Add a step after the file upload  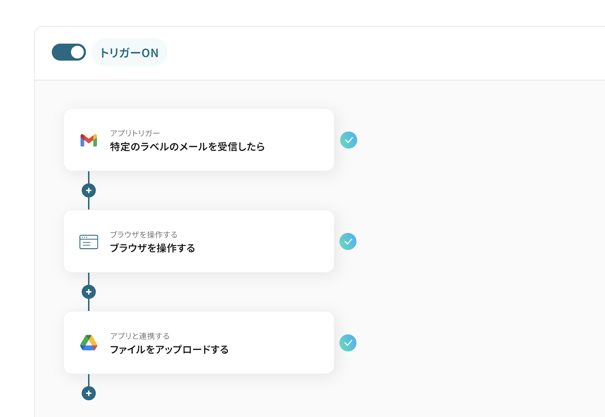(89, 393)
